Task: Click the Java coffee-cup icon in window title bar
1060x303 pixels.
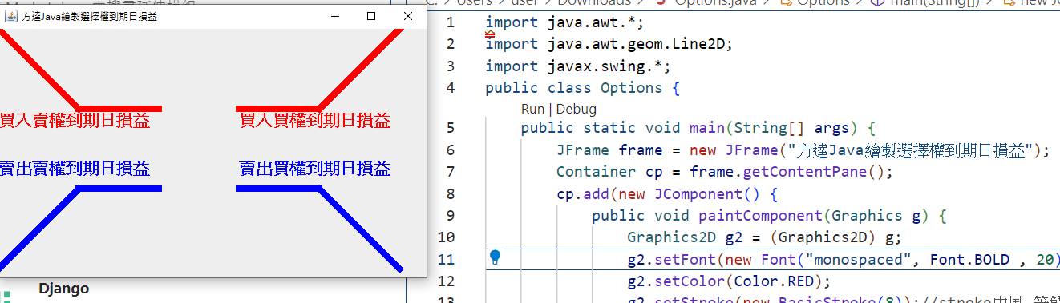Action: click(x=11, y=16)
